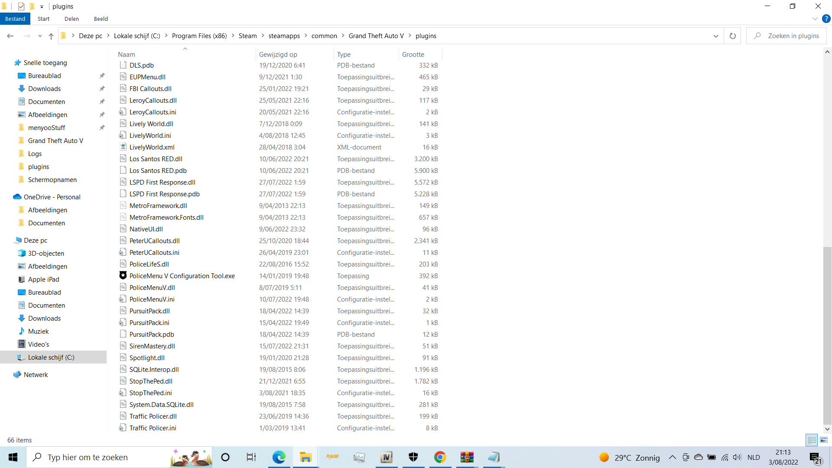Expand the ribbon with the chevron arrow
Screen dimensions: 832x468
click(815, 19)
